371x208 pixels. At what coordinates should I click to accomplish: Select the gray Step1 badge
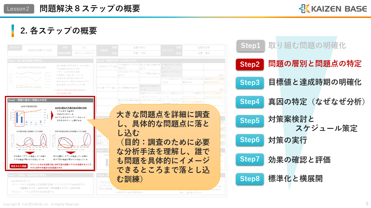pos(250,46)
